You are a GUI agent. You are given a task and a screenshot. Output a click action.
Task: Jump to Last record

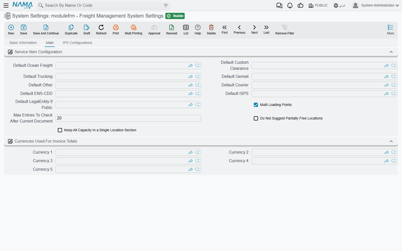[266, 29]
